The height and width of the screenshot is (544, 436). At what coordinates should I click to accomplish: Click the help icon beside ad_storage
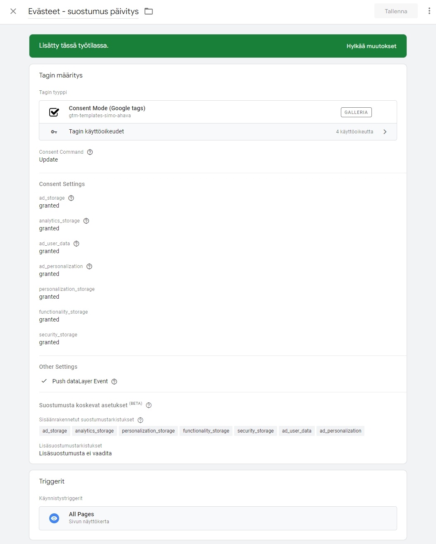pos(71,198)
